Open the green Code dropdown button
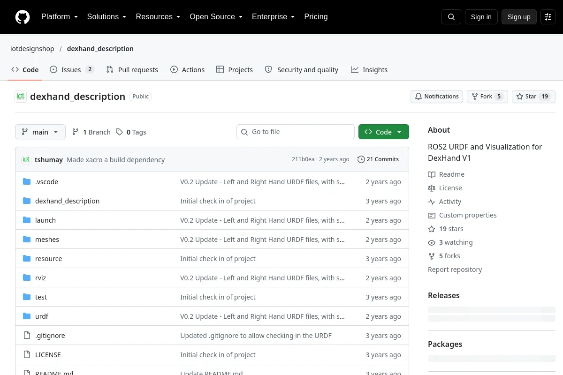Image resolution: width=563 pixels, height=375 pixels. (384, 132)
